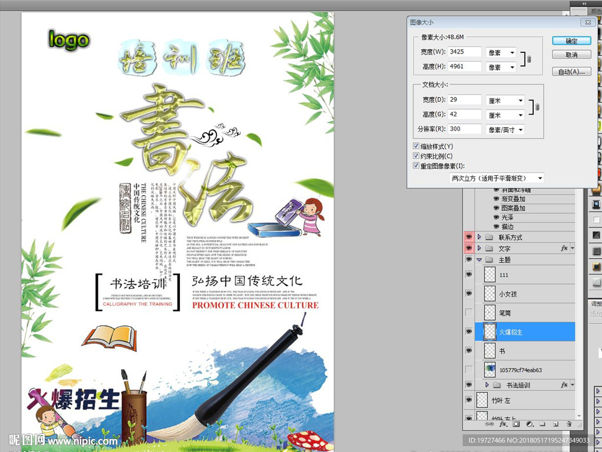Click the fx icon on 文字 layer

(x=565, y=248)
